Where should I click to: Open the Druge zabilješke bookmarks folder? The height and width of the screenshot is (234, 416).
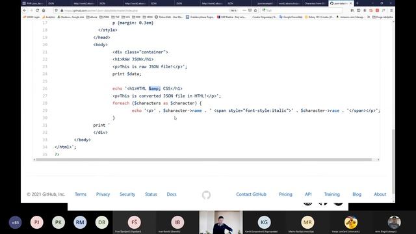382,17
